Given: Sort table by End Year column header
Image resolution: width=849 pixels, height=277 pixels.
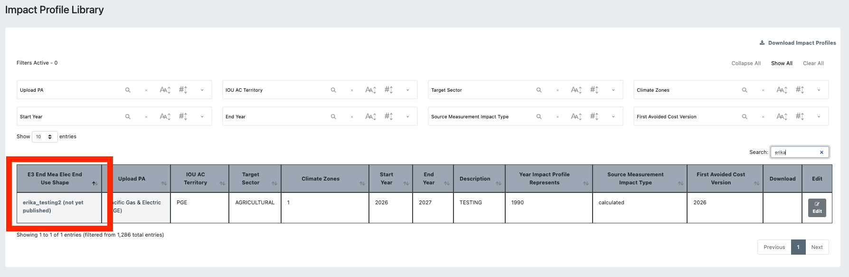Looking at the screenshot, I should point(433,179).
